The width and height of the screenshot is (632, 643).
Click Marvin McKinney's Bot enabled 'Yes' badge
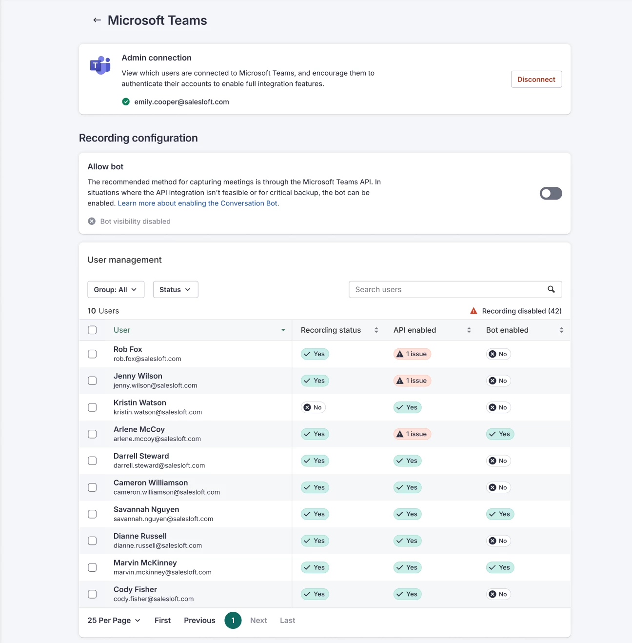tap(500, 567)
